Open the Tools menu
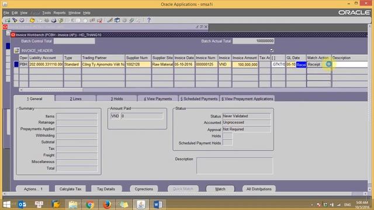The height and width of the screenshot is (210, 374). pyautogui.click(x=47, y=13)
